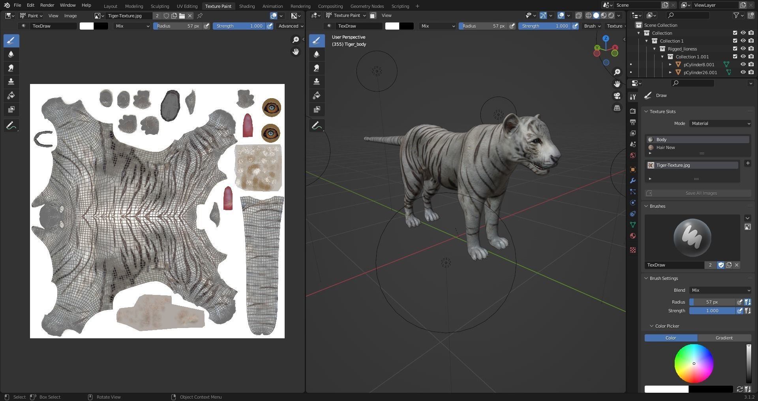This screenshot has height=401, width=758.
Task: Open the Object Data mesh properties tab
Action: (633, 224)
